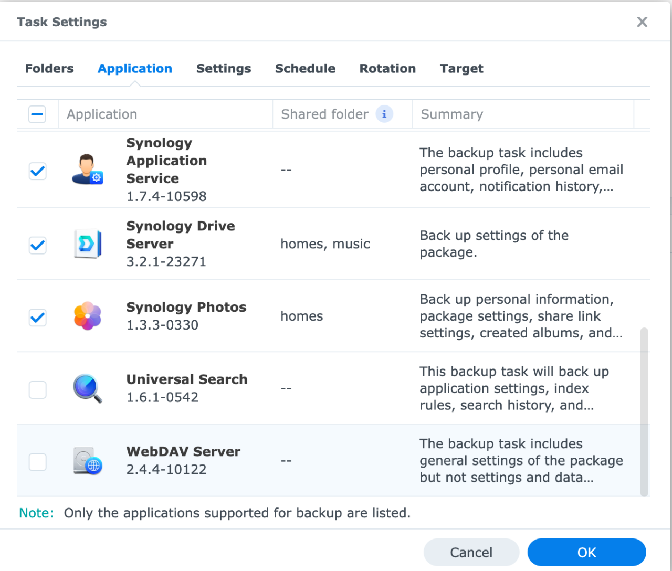Uncheck Synology Photos from the backup task
This screenshot has height=571, width=672.
click(x=37, y=317)
